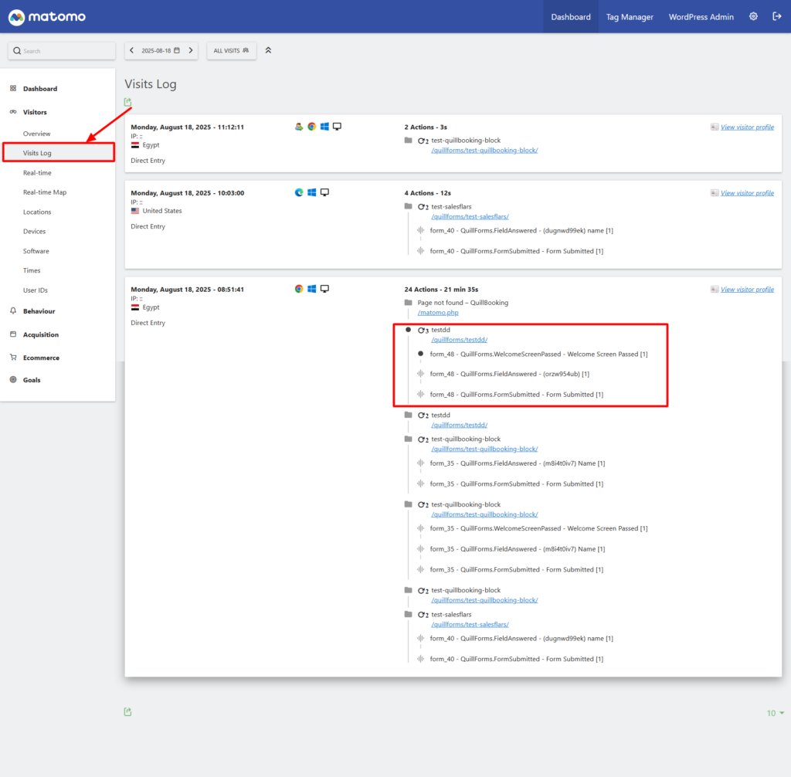This screenshot has height=777, width=791.
Task: Click the Windows icon in 10:03:00 visit
Action: click(x=312, y=193)
